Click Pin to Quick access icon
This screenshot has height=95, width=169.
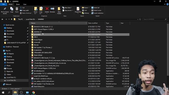coord(5,9)
